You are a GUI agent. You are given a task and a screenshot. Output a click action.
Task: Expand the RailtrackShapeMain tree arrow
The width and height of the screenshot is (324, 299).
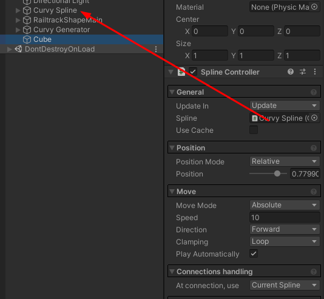click(x=18, y=20)
